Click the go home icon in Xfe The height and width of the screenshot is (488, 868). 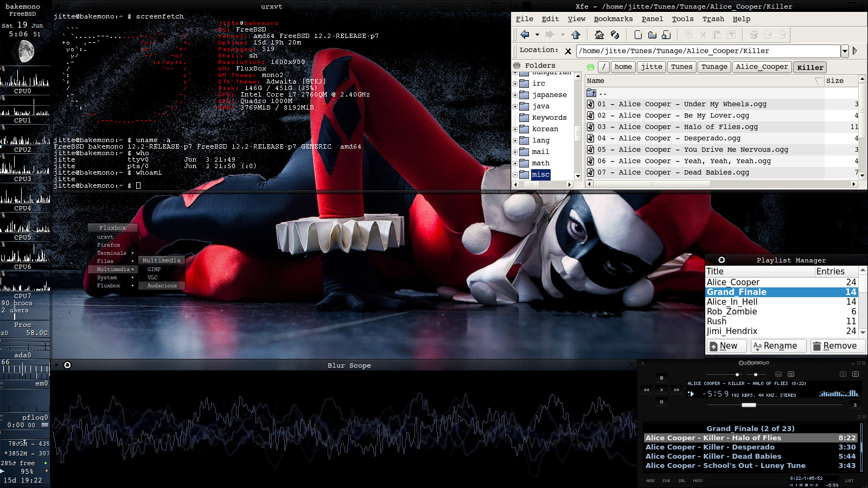pyautogui.click(x=599, y=35)
